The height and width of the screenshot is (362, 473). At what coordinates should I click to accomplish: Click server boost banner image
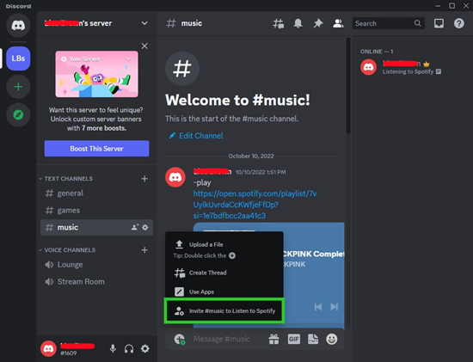(97, 74)
